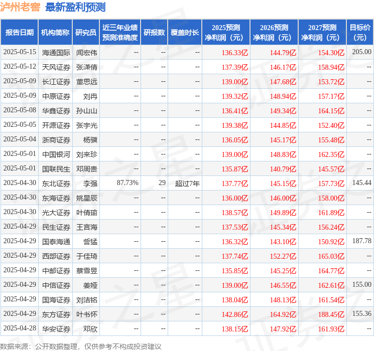
Task: Select the 中邮证券 institution cell
Action: [56, 271]
